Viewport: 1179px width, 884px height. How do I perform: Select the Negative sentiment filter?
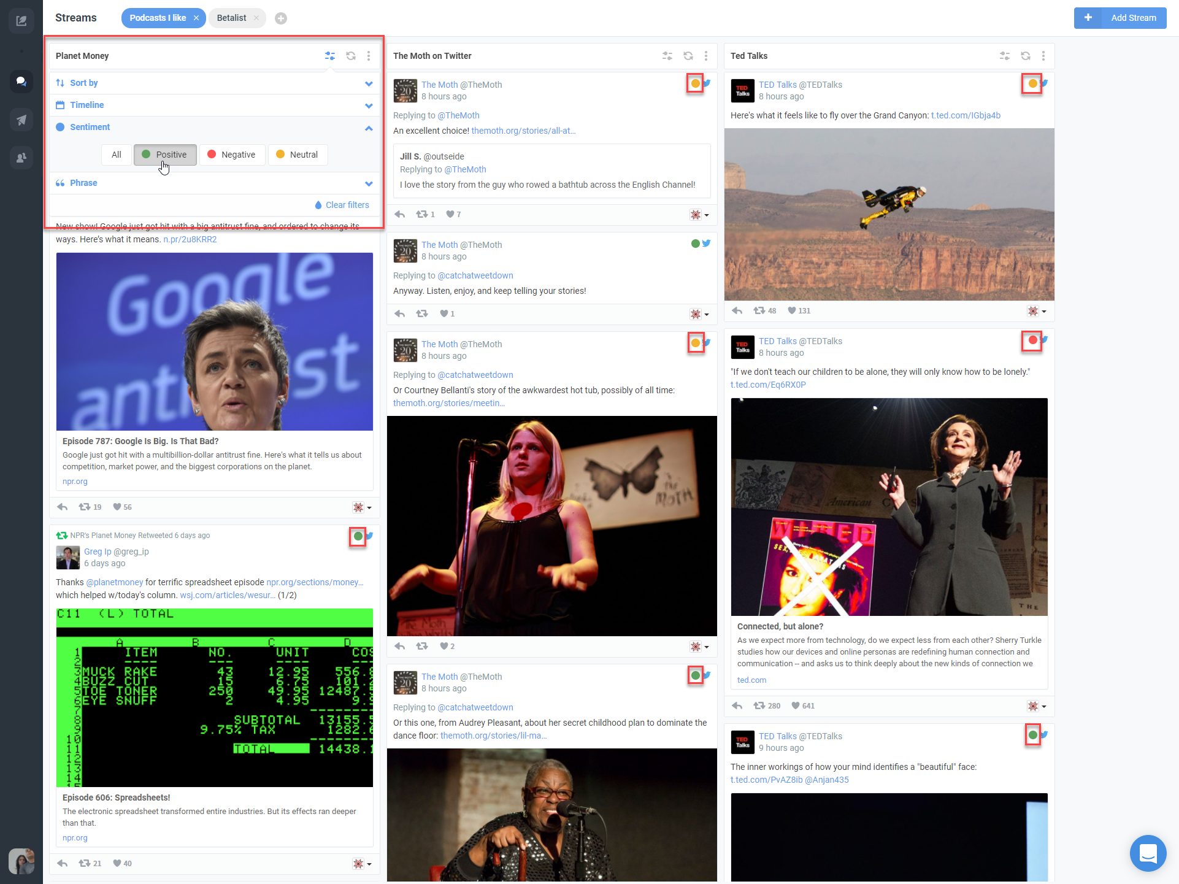(232, 155)
